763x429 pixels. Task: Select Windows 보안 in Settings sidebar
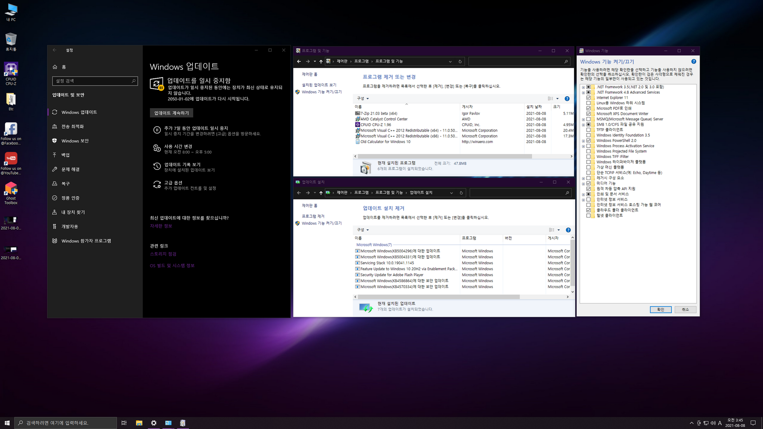click(x=95, y=141)
